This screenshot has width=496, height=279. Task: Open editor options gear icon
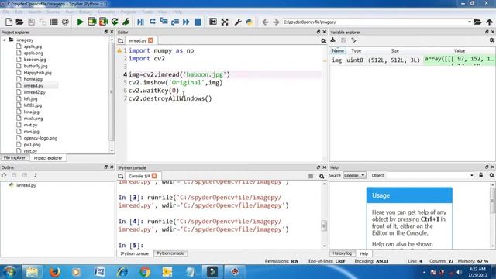[323, 41]
